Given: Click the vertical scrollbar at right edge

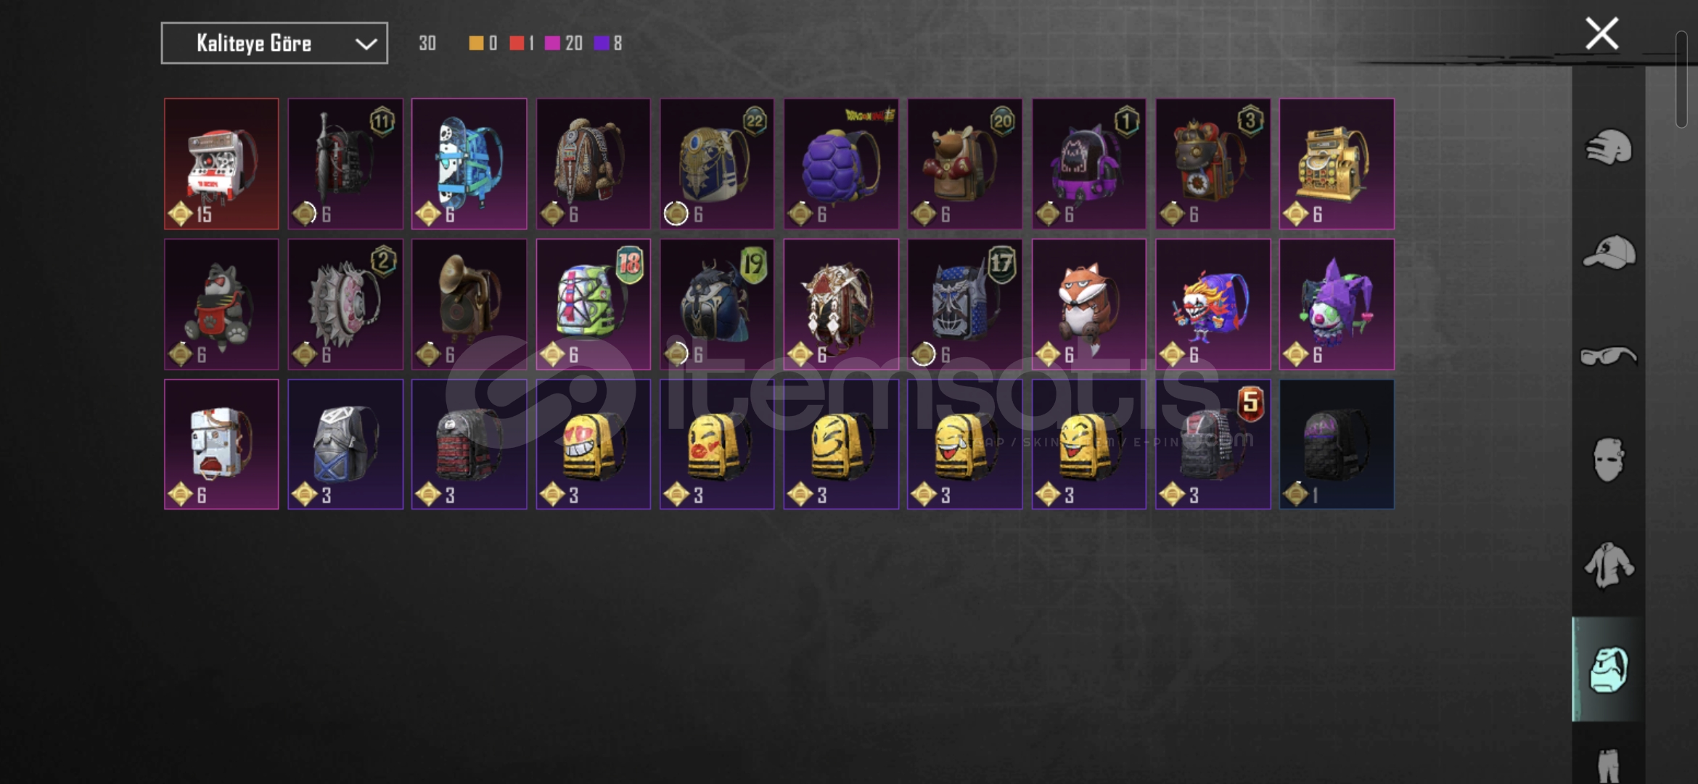Looking at the screenshot, I should pyautogui.click(x=1681, y=80).
